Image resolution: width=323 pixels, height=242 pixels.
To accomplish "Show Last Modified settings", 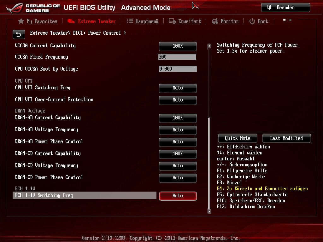I will point(286,138).
